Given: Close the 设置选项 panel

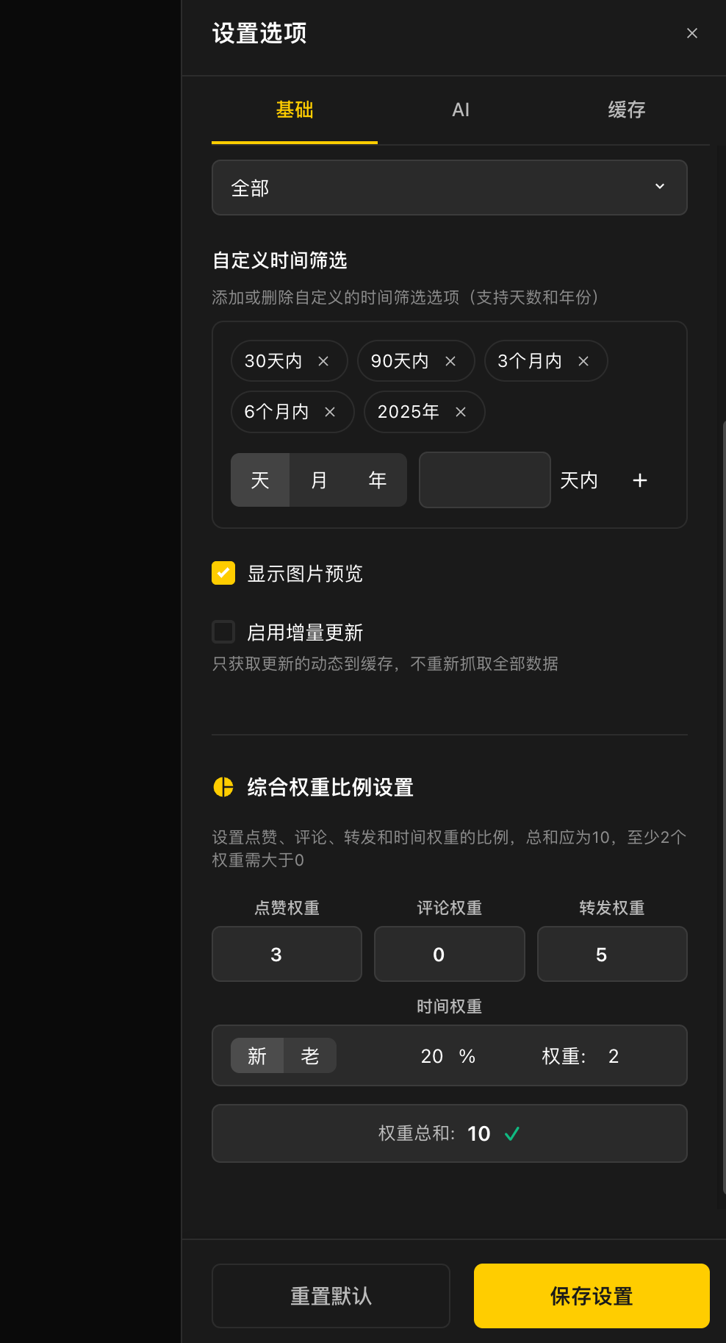Looking at the screenshot, I should click(692, 33).
